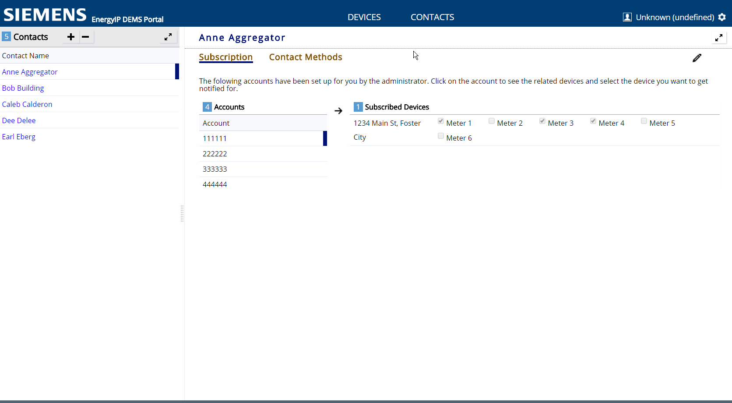The width and height of the screenshot is (732, 403).
Task: Toggle the Meter 2 checkbox
Action: click(x=492, y=121)
